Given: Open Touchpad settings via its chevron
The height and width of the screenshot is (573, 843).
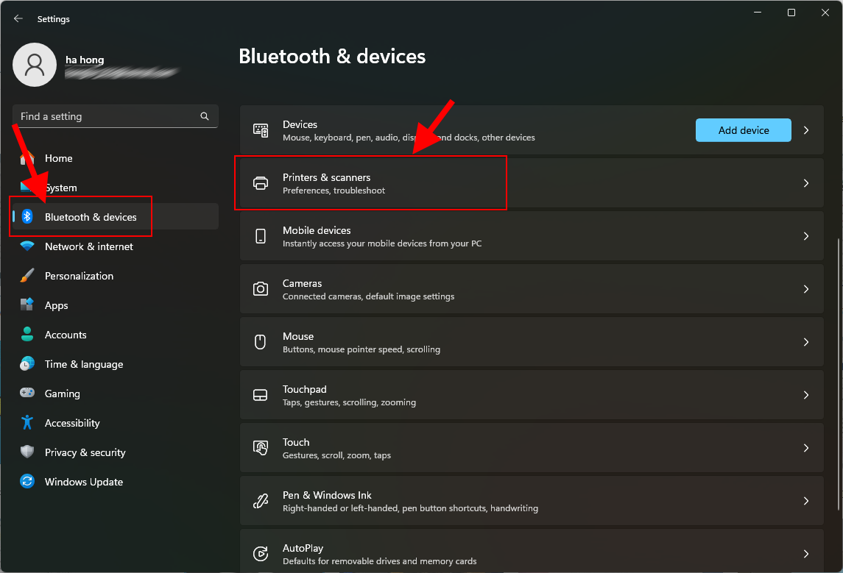Looking at the screenshot, I should point(806,395).
